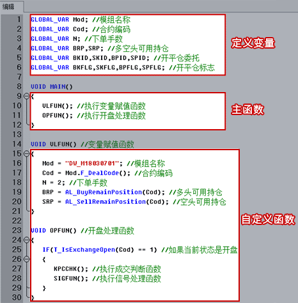Screen dimensions: 298x303
Task: Select line number 1 in gutter
Action: pyautogui.click(x=19, y=20)
